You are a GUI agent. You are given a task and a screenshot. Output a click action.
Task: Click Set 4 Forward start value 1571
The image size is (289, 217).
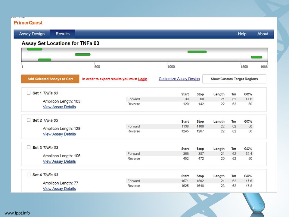[x=185, y=181]
